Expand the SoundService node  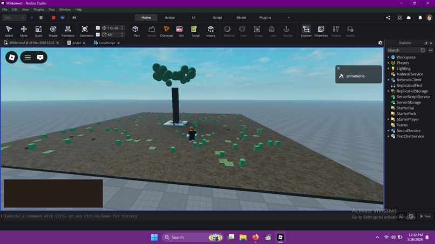(388, 131)
